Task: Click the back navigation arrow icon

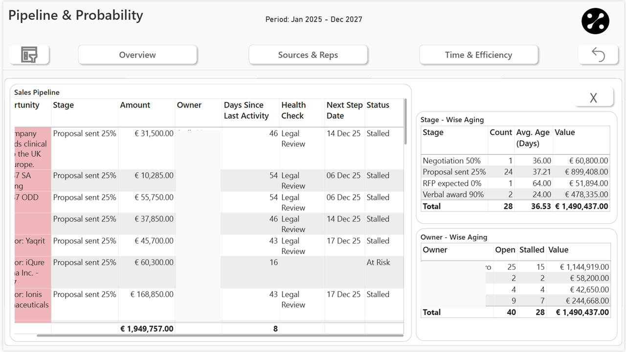Action: click(x=598, y=55)
